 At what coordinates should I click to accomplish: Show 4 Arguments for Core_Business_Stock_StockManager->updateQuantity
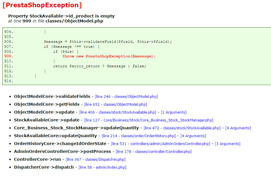pos(238,128)
